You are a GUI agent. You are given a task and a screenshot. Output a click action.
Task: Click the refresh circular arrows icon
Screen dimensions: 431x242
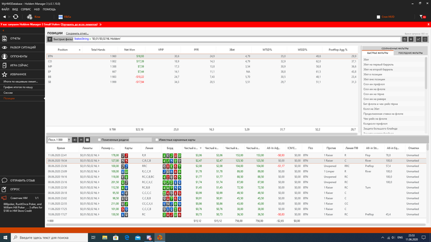click(15, 17)
